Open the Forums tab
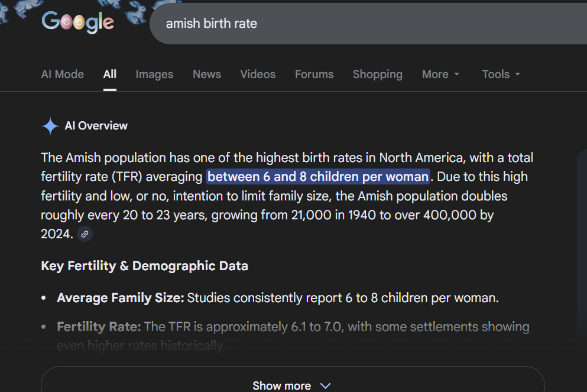This screenshot has width=587, height=392. pos(314,74)
